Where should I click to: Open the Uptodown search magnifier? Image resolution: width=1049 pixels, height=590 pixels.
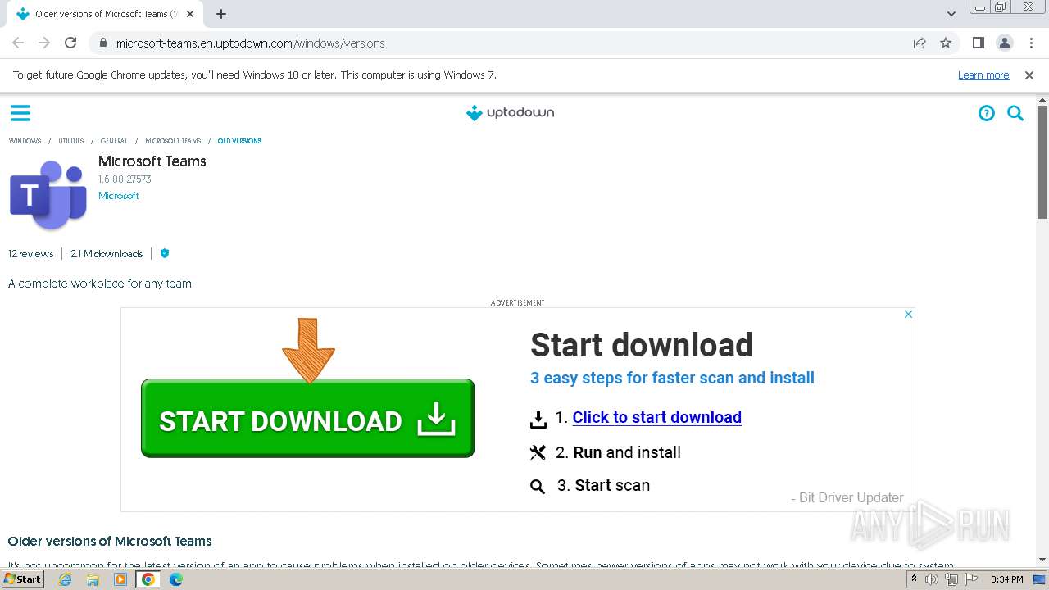tap(1015, 113)
